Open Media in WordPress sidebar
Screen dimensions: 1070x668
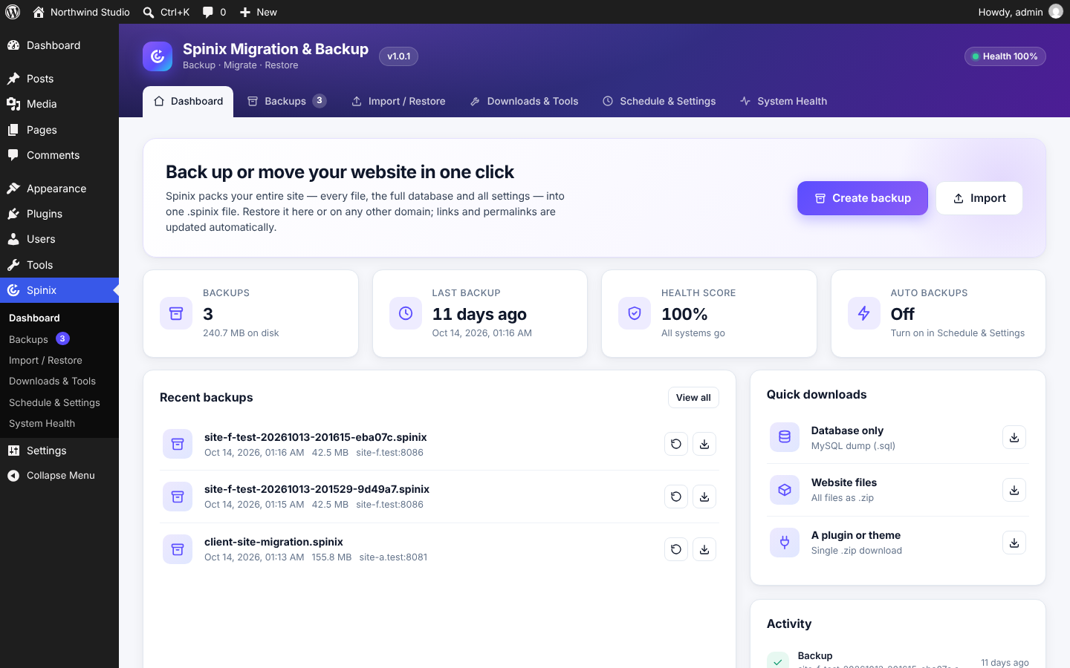point(59,104)
